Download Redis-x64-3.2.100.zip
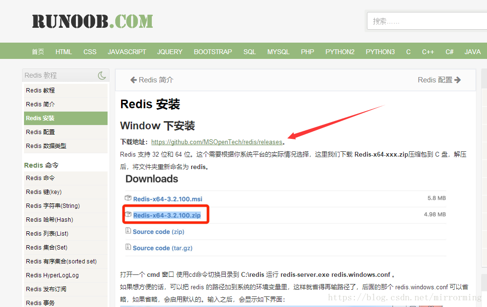This screenshot has width=487, height=307. pos(167,216)
